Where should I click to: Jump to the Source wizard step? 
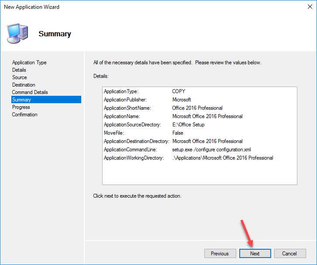tap(20, 77)
